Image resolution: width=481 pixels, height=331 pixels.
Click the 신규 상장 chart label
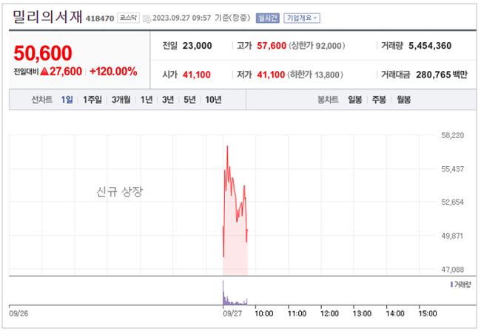(x=119, y=191)
